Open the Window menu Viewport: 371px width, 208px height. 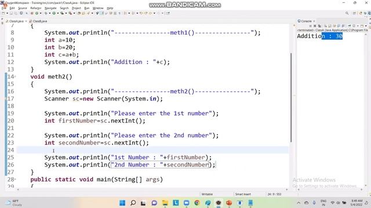(98, 8)
